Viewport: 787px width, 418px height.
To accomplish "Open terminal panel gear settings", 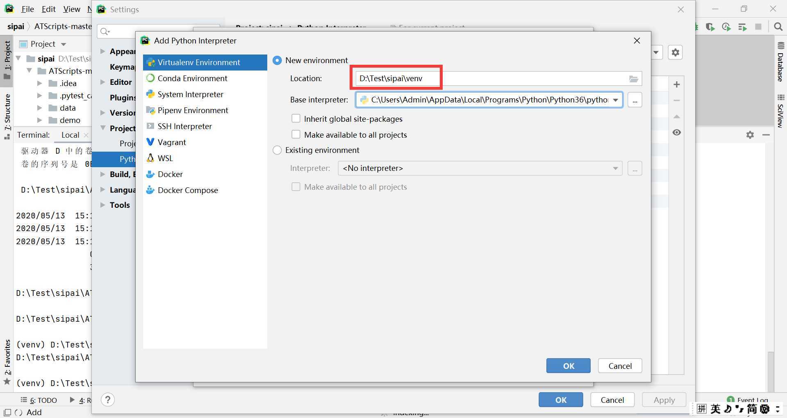I will tap(750, 135).
